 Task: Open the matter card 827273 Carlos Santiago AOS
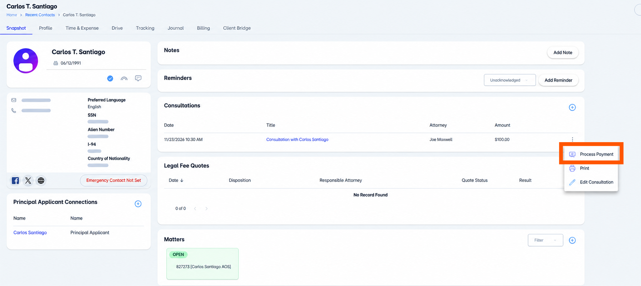point(203,264)
